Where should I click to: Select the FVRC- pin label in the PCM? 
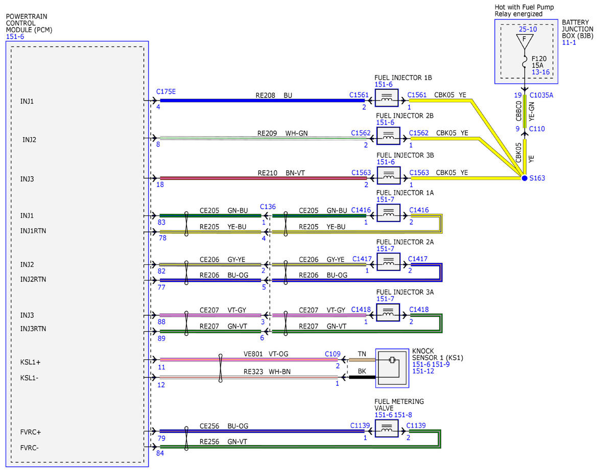[x=30, y=447]
